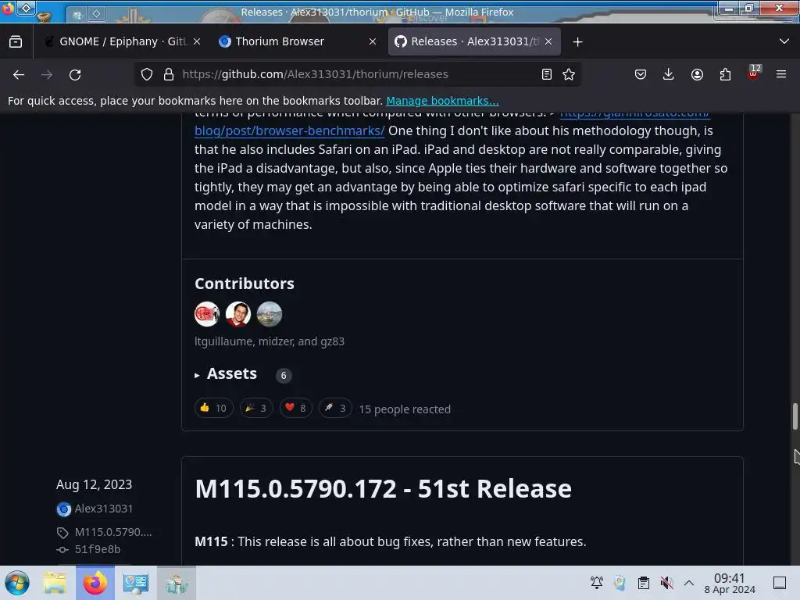Unmute the audio volume tray icon
This screenshot has height=600, width=800.
[666, 583]
